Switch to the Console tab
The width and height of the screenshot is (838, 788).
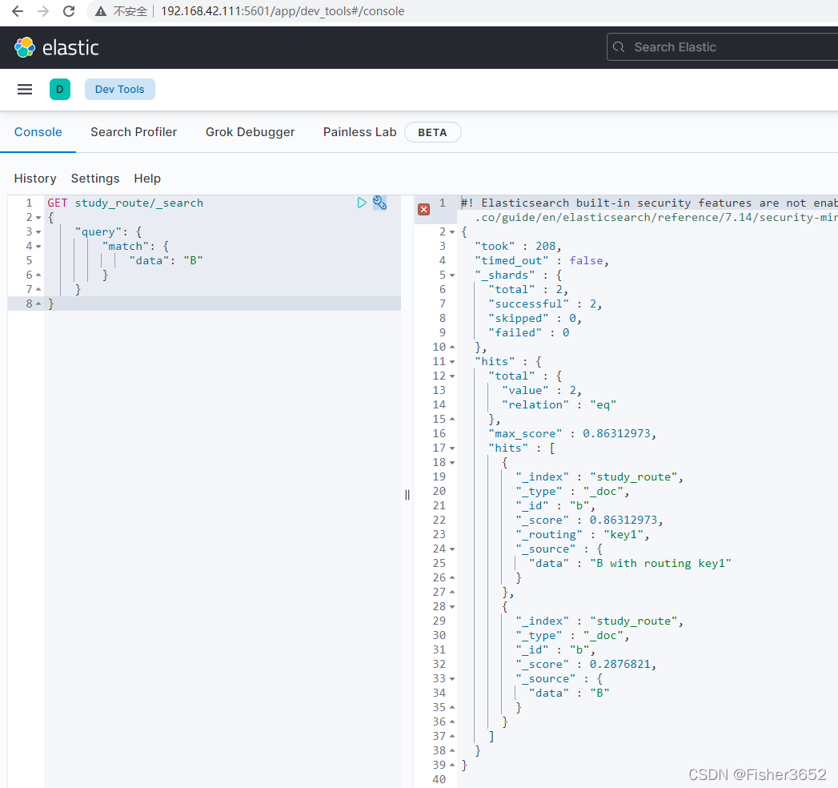(x=38, y=132)
